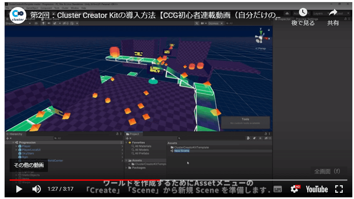Toggle the Inspector panel lock
354x199 pixels.
pos(345,19)
